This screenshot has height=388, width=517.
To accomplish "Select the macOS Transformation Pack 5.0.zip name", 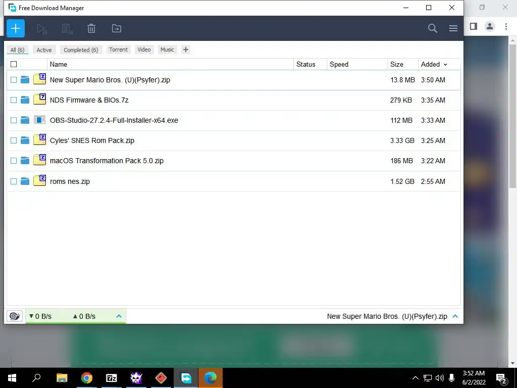I will click(107, 161).
